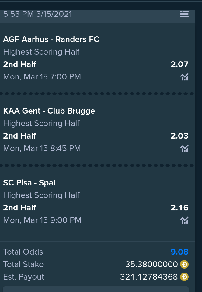The height and width of the screenshot is (292, 202).
Task: Click the Dogecoin icon beside Total Stake
Action: (x=184, y=264)
